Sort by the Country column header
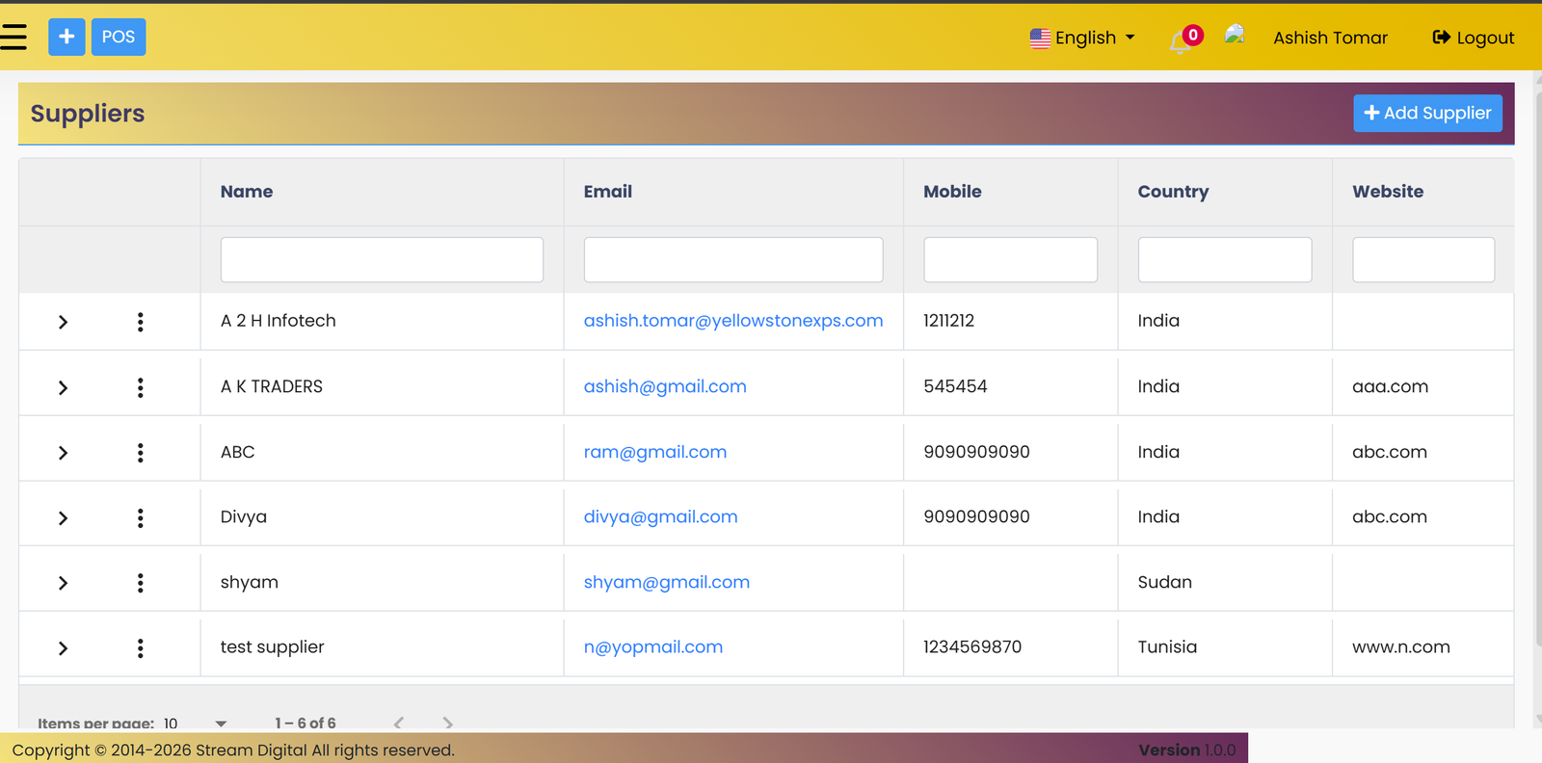 pos(1173,192)
